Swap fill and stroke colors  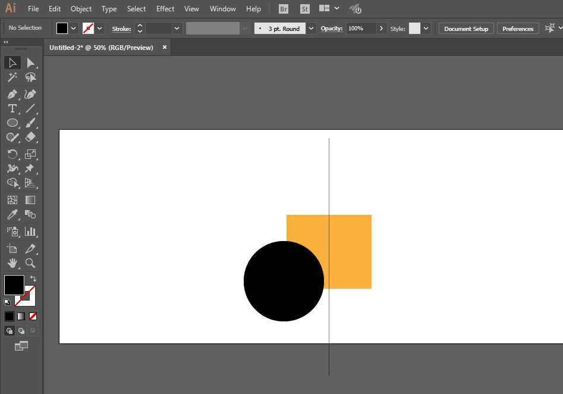click(33, 279)
